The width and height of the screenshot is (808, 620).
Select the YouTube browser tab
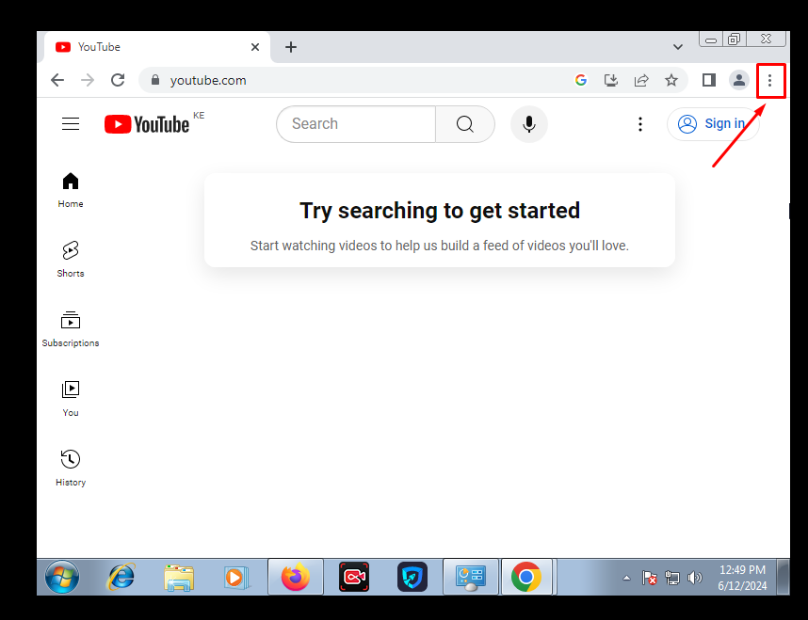pos(157,47)
